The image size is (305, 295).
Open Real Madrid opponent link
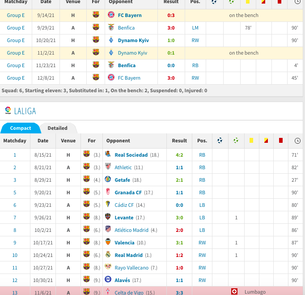pos(129,255)
